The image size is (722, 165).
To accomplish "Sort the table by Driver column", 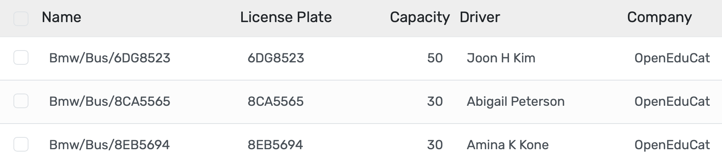I will [x=480, y=17].
